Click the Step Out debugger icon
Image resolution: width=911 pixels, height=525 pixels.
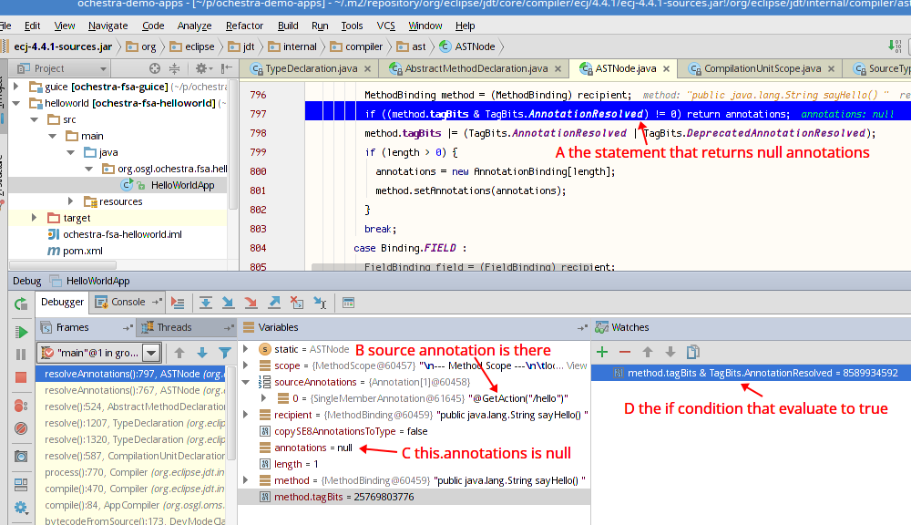(274, 303)
